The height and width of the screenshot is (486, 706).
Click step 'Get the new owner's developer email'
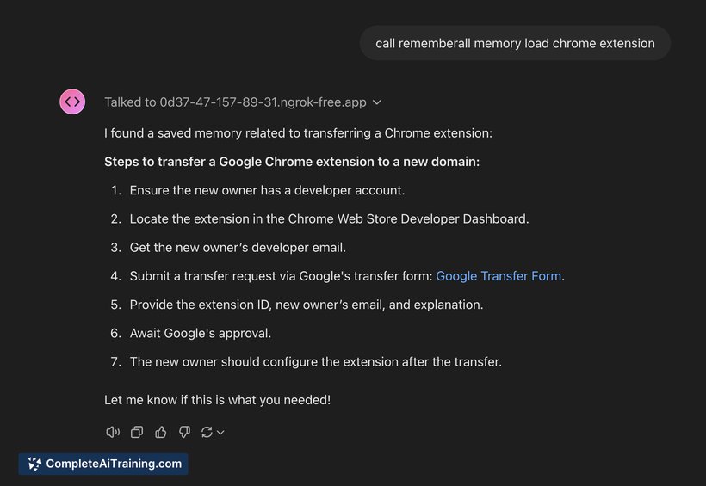[x=238, y=248]
